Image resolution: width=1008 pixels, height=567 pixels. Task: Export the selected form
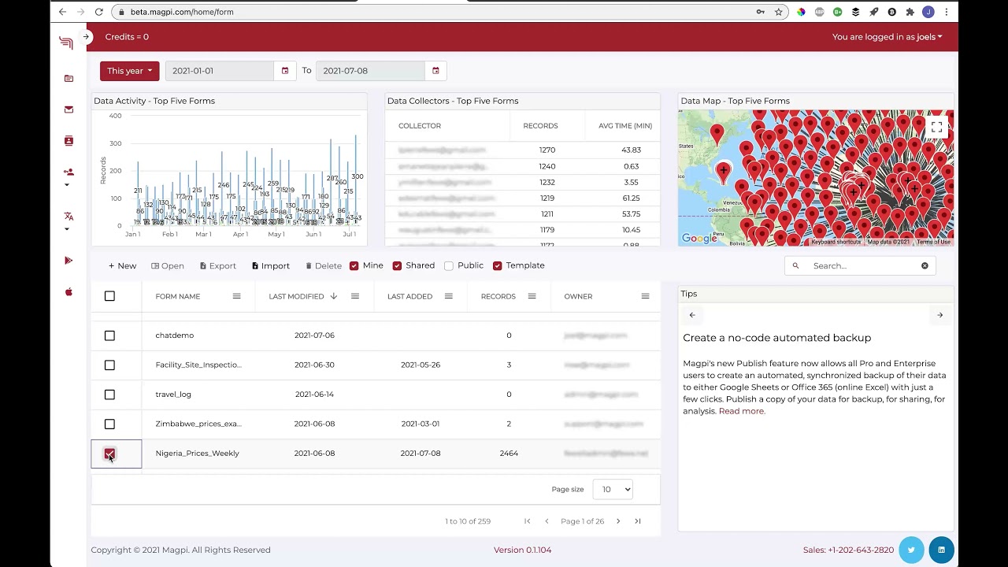pos(218,266)
